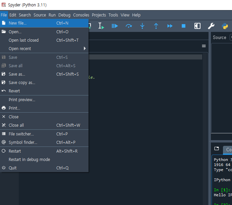Image resolution: width=232 pixels, height=205 pixels.
Task: Click the In [1]: console prompt
Action: (x=222, y=190)
